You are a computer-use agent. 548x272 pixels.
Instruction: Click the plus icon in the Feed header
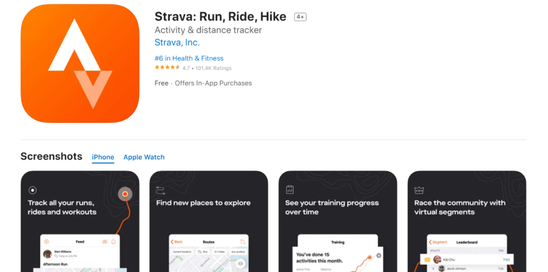tap(46, 241)
